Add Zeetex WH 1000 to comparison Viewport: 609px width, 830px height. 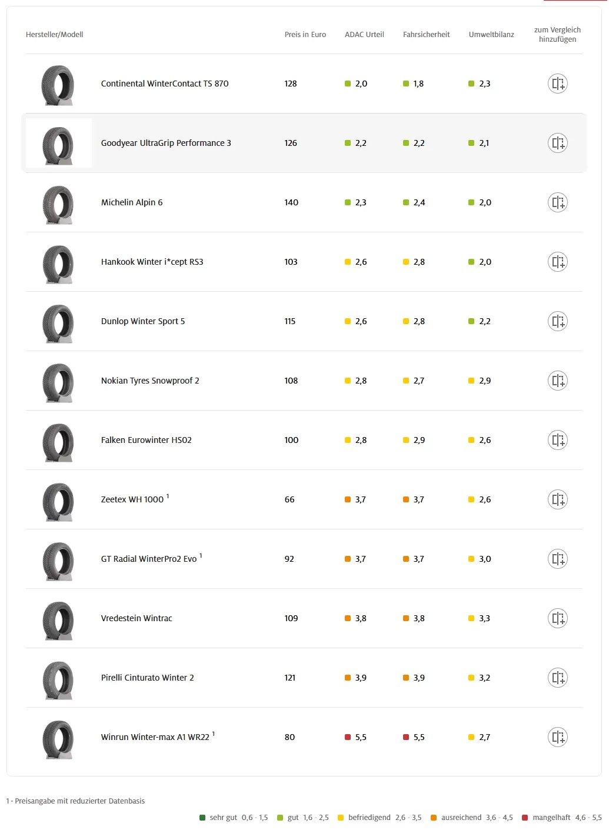[x=557, y=499]
